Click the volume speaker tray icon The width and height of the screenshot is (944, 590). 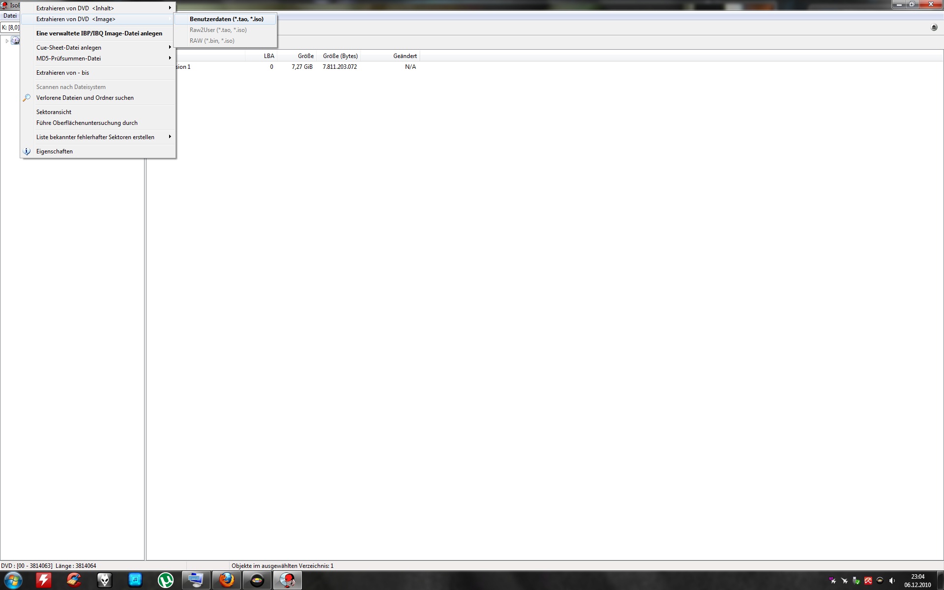(x=892, y=581)
